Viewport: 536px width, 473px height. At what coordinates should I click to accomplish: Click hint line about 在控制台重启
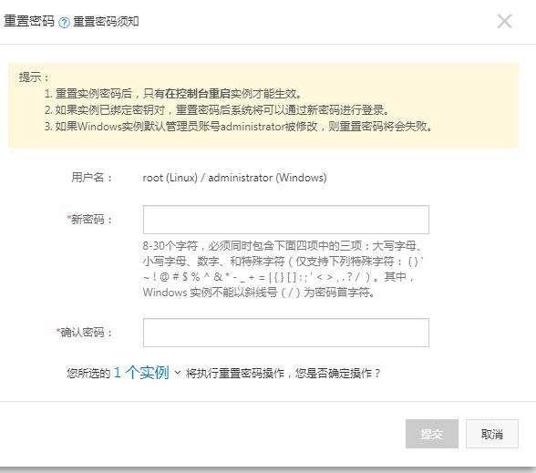[x=173, y=93]
